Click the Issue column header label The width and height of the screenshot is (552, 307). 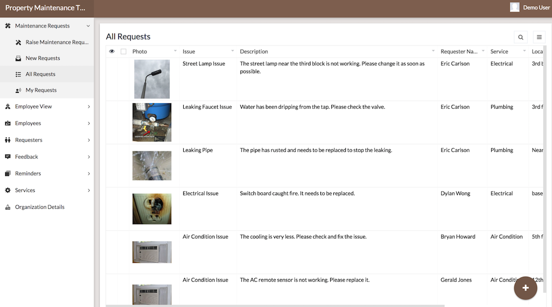(189, 51)
